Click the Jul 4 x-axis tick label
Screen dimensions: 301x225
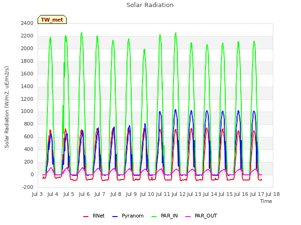coord(53,194)
